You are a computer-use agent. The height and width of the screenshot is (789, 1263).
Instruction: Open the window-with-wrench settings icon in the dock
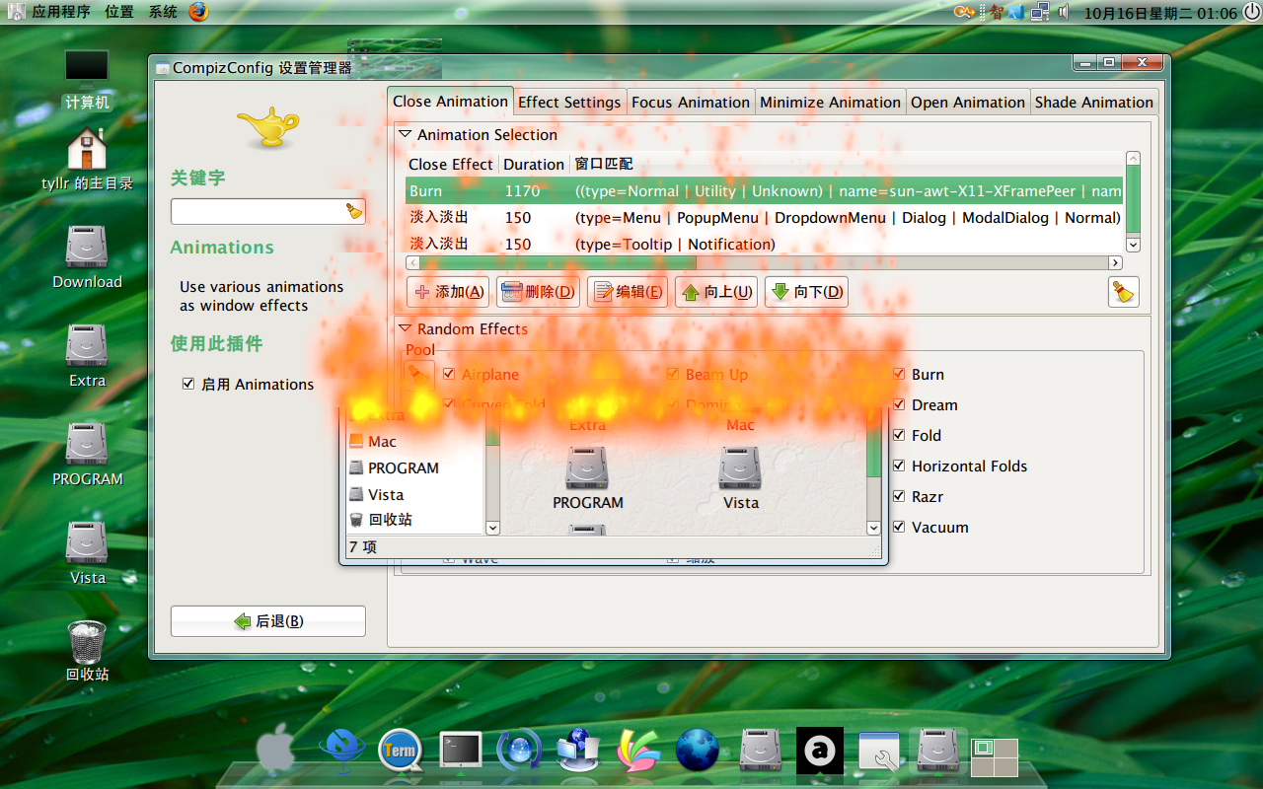878,752
